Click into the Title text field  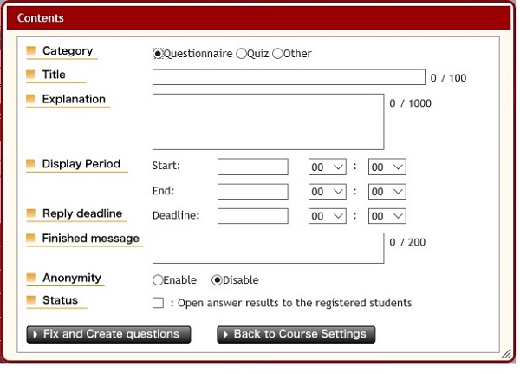tap(288, 77)
